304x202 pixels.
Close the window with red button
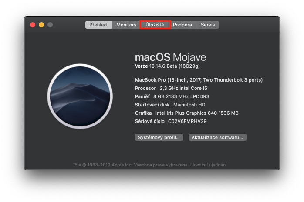(33, 25)
